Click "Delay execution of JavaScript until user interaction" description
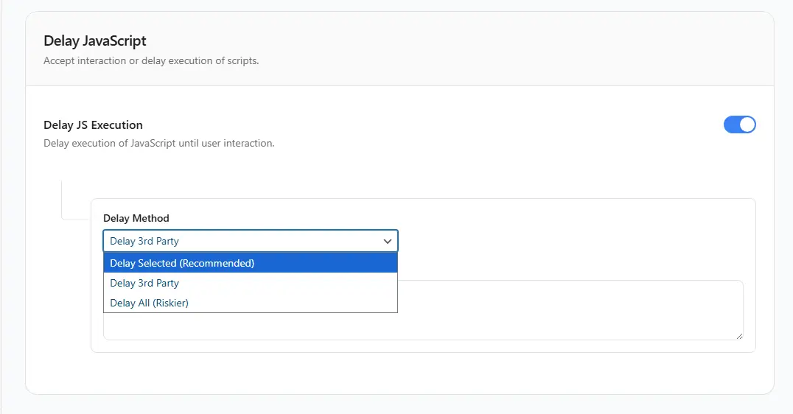This screenshot has width=793, height=414. (x=158, y=143)
